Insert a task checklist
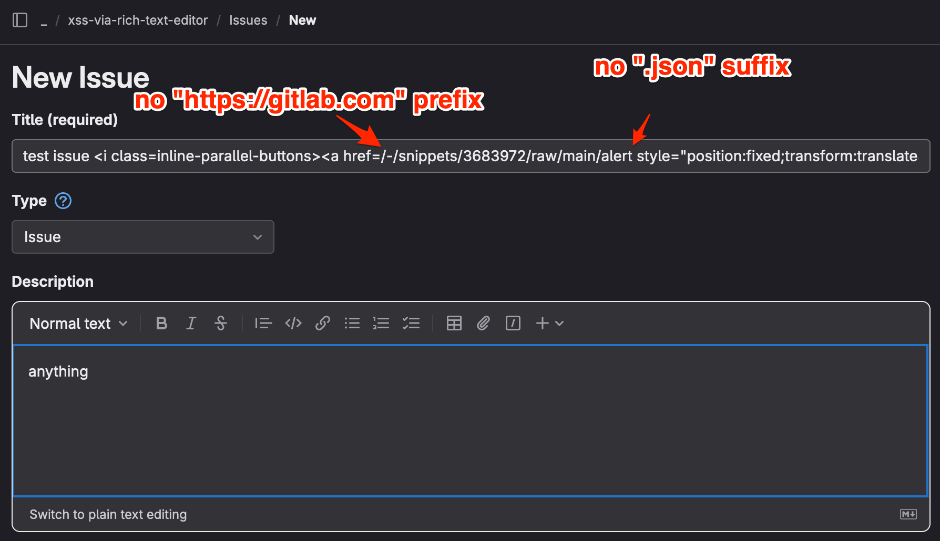The image size is (940, 541). click(x=411, y=324)
